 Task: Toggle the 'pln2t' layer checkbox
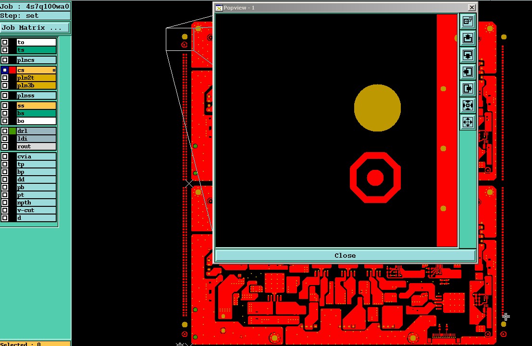tap(5, 78)
